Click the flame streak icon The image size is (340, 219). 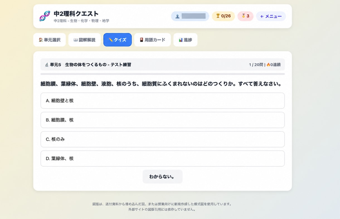(268, 65)
